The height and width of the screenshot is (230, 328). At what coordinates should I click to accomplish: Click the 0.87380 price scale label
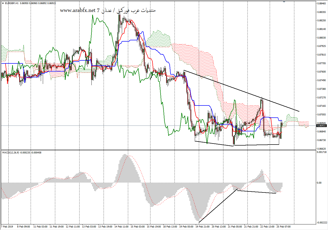point(321,89)
